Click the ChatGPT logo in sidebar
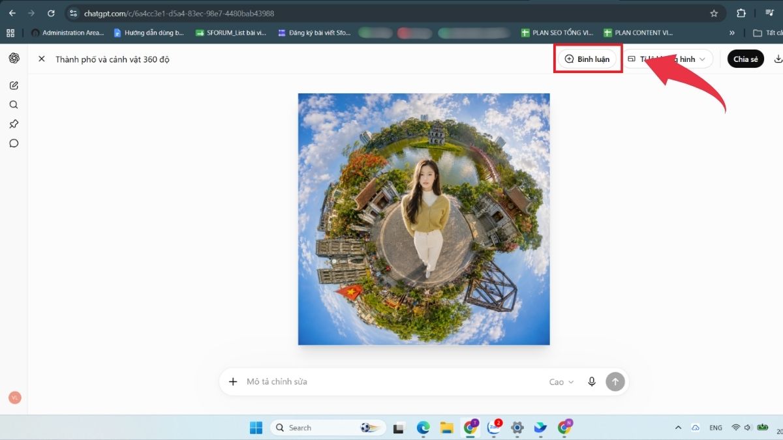 pos(14,59)
